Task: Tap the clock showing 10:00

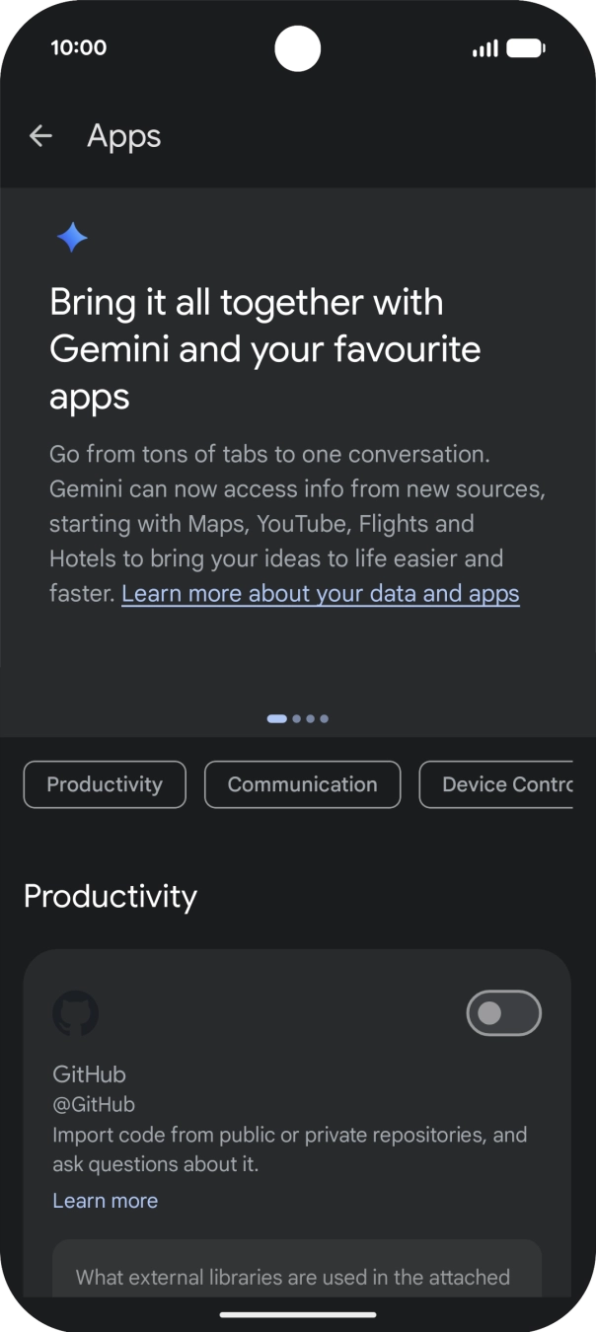Action: click(79, 47)
